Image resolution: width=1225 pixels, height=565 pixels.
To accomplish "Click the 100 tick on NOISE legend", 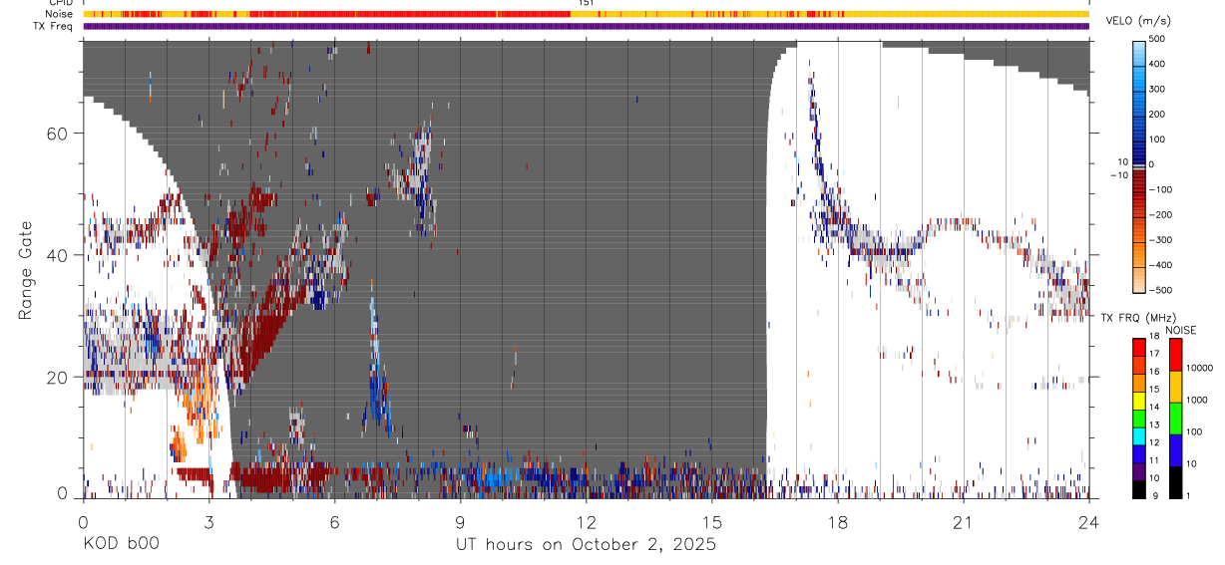I will pos(1195,431).
